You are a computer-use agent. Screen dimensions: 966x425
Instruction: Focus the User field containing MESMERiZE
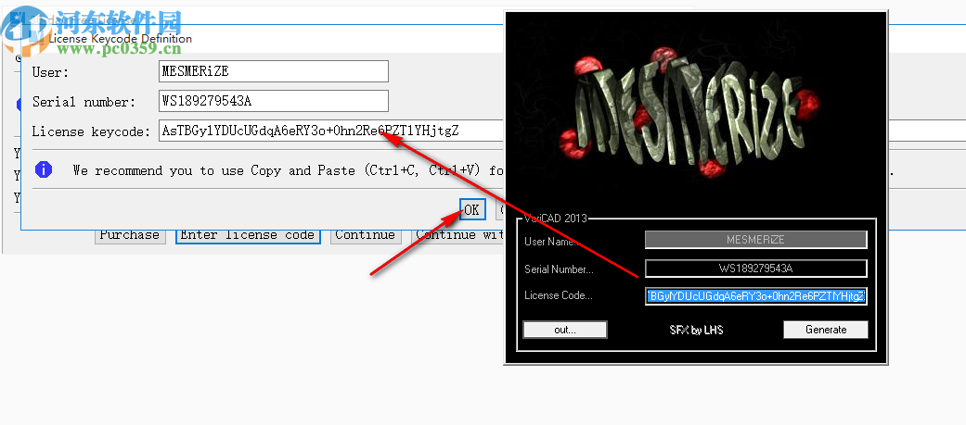[274, 71]
